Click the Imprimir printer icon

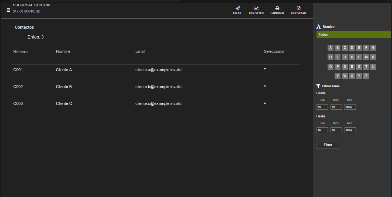pyautogui.click(x=277, y=8)
